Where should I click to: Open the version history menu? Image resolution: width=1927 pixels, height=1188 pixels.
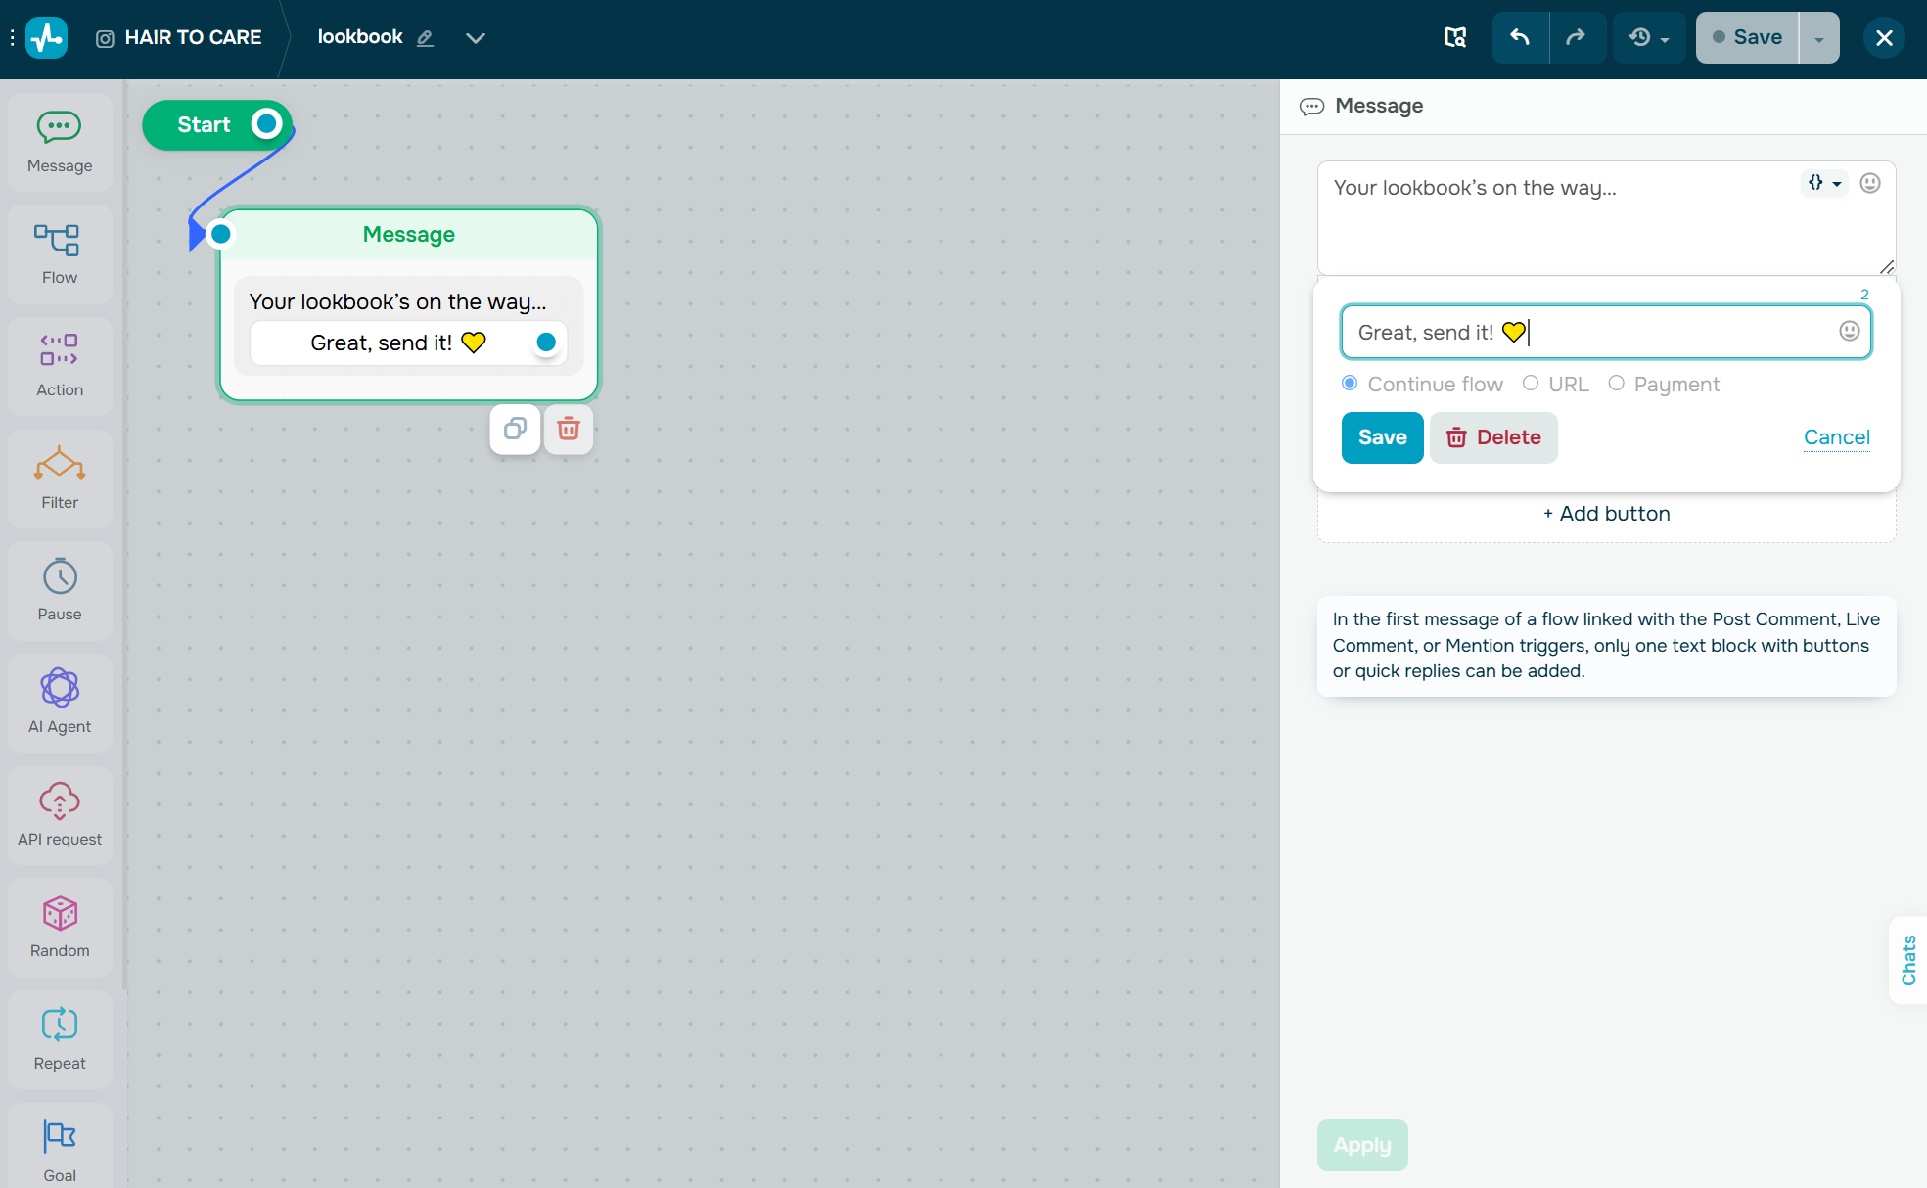point(1649,37)
